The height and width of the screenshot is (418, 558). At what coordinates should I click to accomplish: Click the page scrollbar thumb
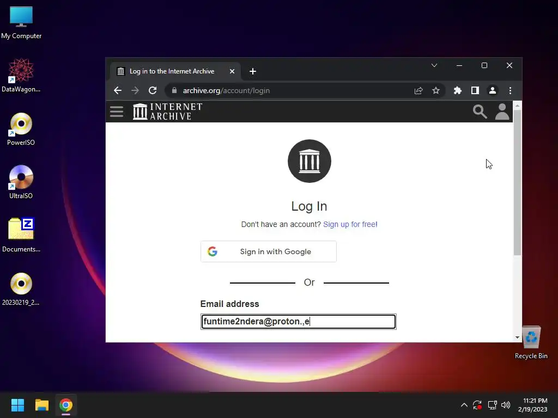click(x=518, y=183)
